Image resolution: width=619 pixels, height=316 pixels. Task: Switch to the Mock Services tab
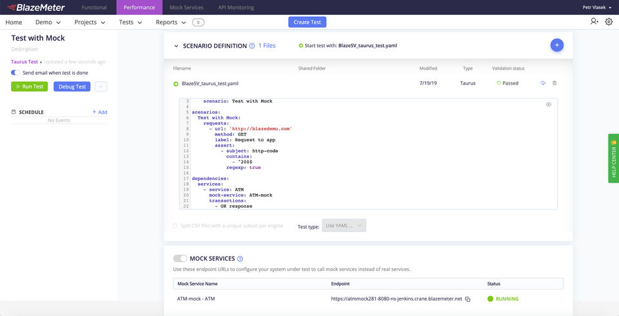[187, 8]
